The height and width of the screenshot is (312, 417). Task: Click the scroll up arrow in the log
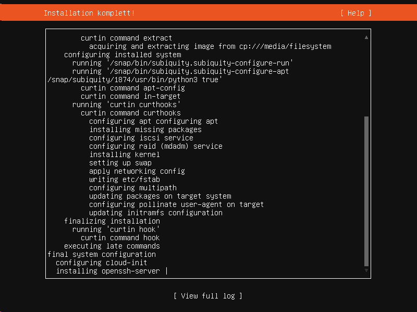pos(366,38)
